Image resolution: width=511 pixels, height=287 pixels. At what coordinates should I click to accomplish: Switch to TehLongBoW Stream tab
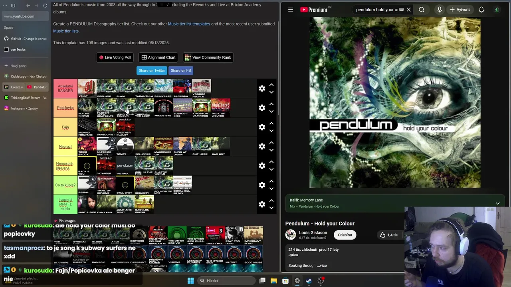pos(26,98)
